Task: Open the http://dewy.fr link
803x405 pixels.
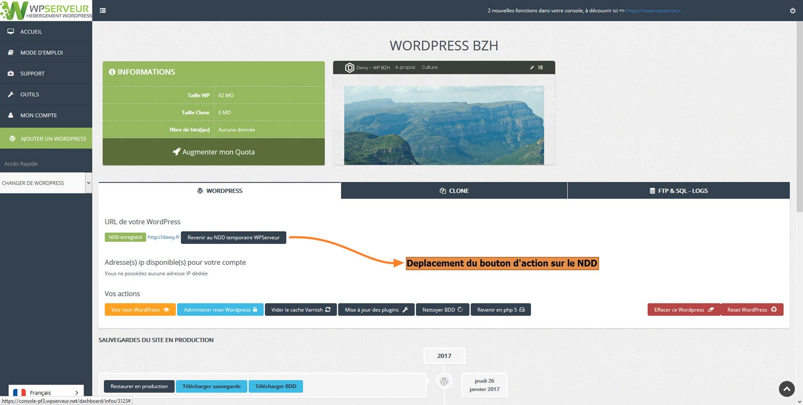Action: [163, 238]
